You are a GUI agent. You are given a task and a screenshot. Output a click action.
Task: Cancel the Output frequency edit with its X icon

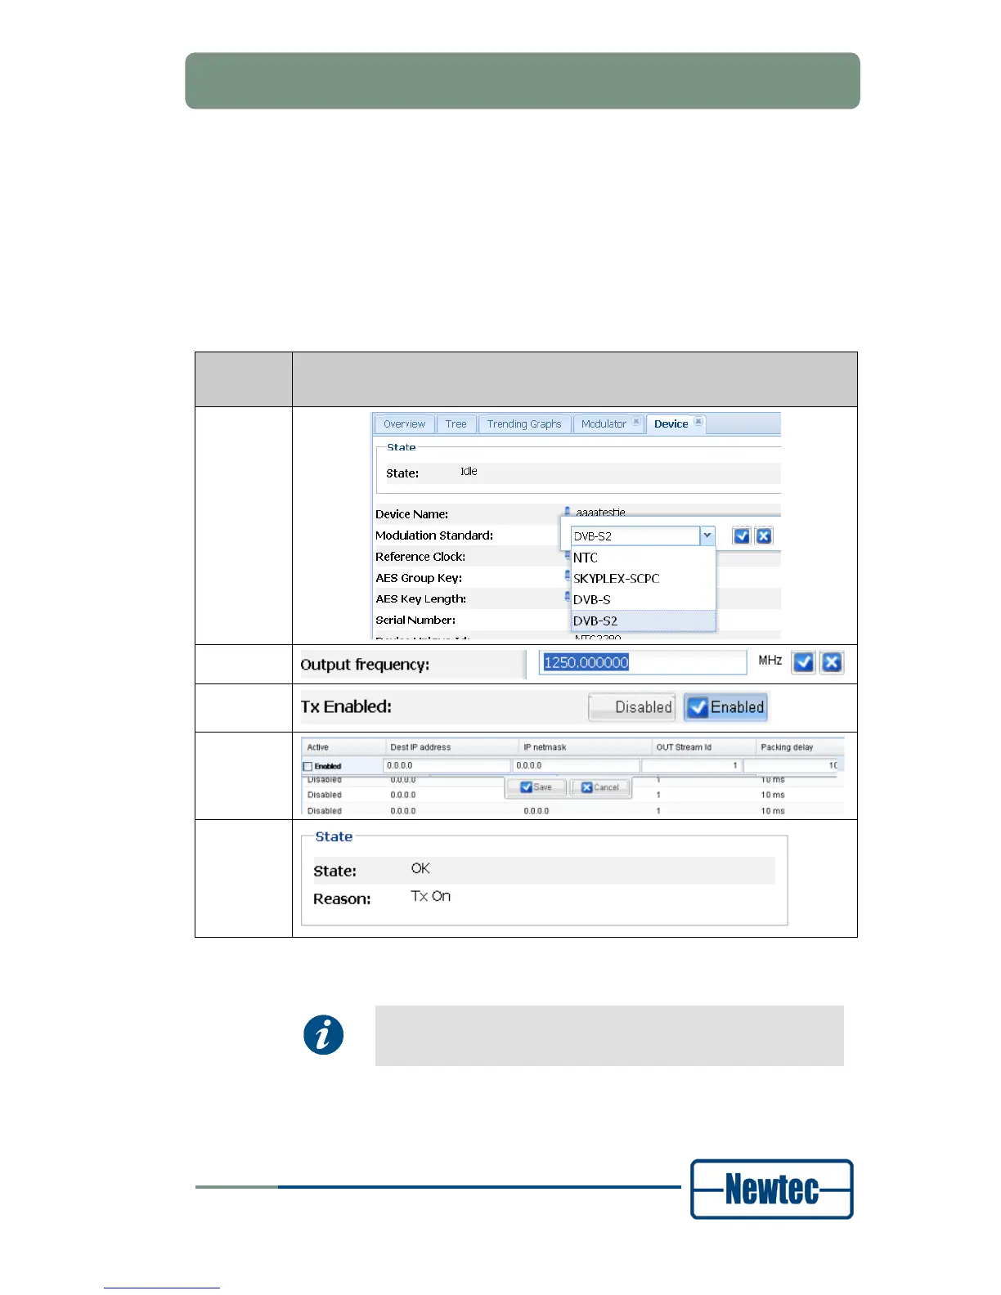pyautogui.click(x=832, y=662)
